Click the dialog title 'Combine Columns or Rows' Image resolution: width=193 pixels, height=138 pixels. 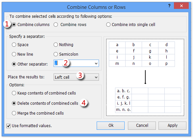[96, 7]
